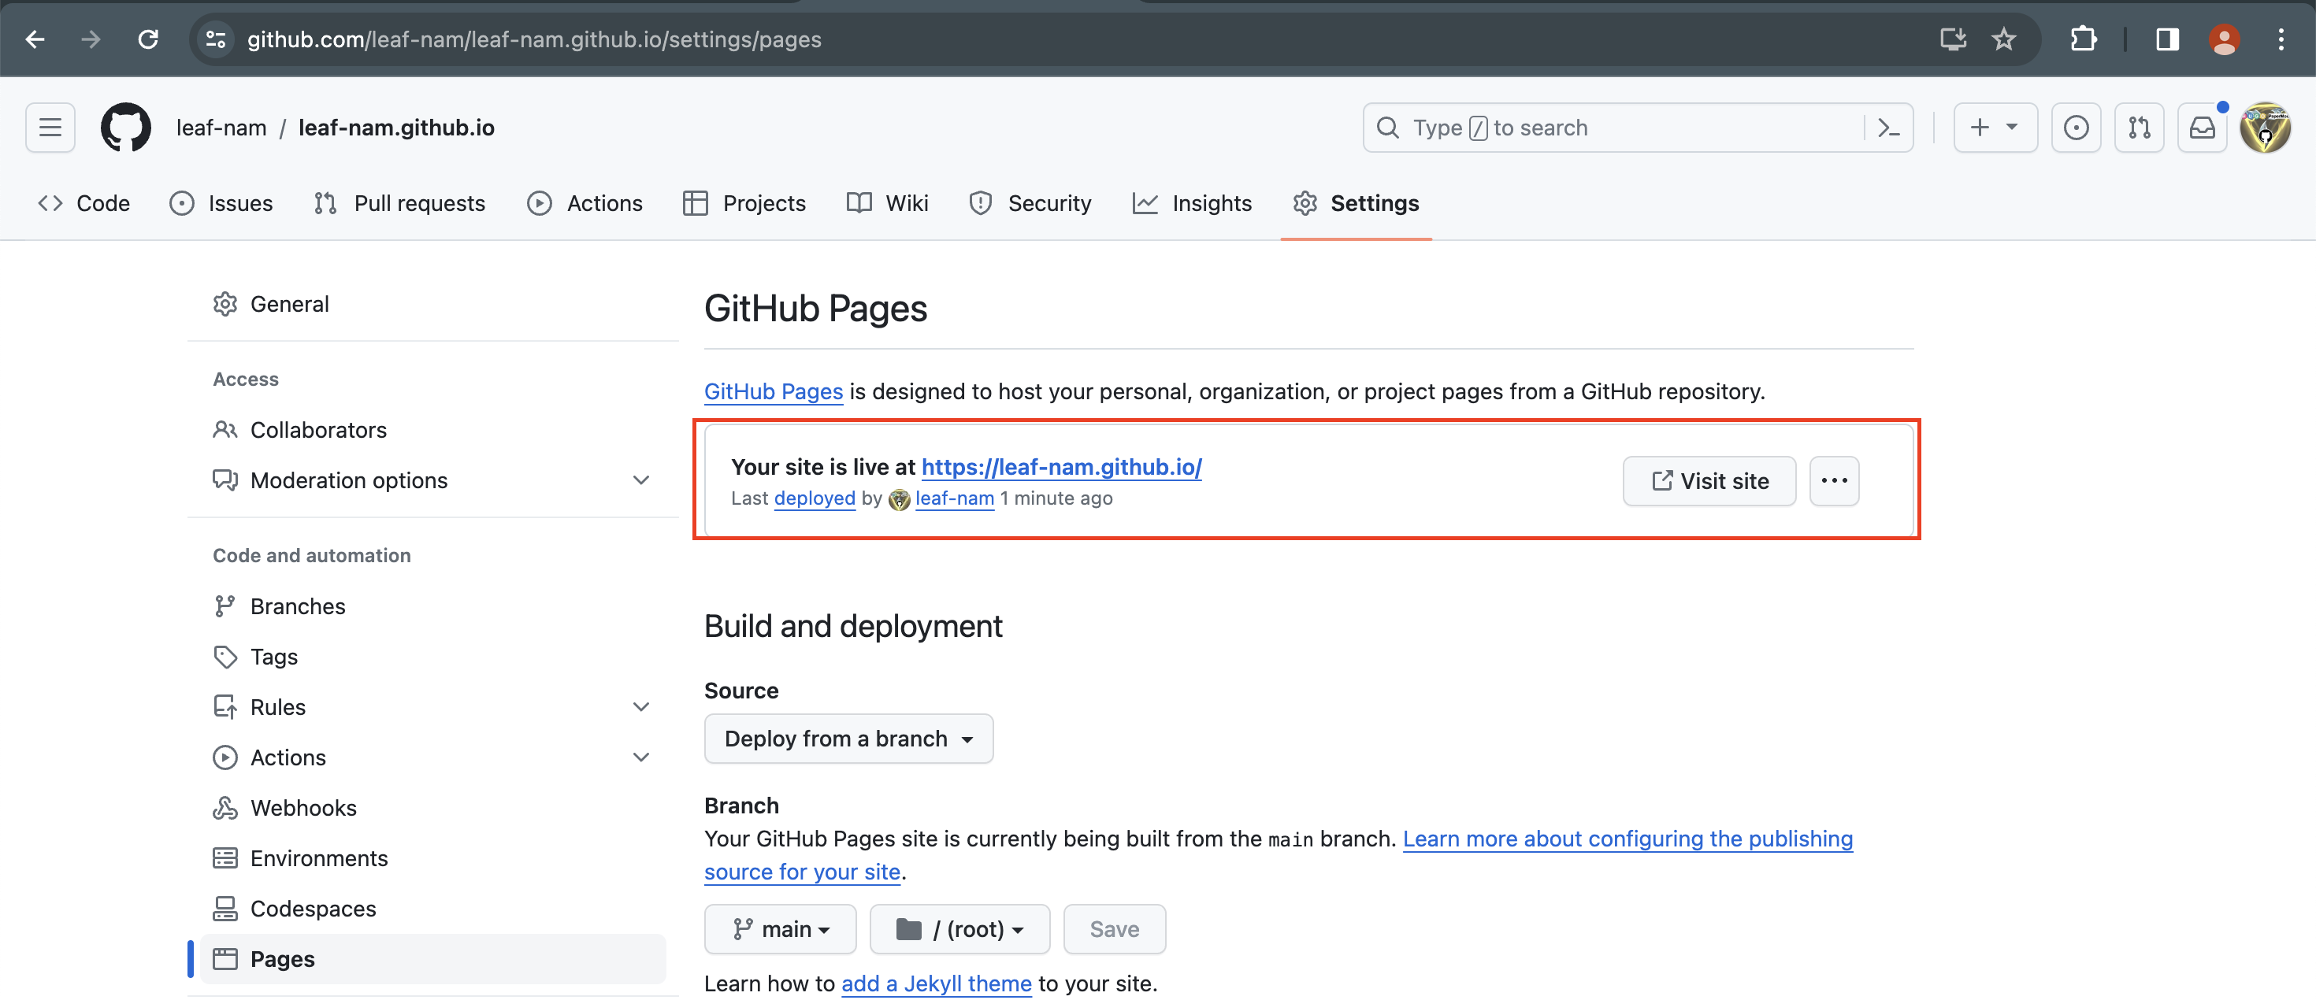Viewport: 2316px width, 1000px height.
Task: Open Chrome profile avatar
Action: (x=2225, y=39)
